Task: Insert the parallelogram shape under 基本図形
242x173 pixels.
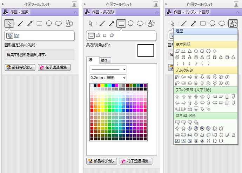Action: (x=177, y=51)
